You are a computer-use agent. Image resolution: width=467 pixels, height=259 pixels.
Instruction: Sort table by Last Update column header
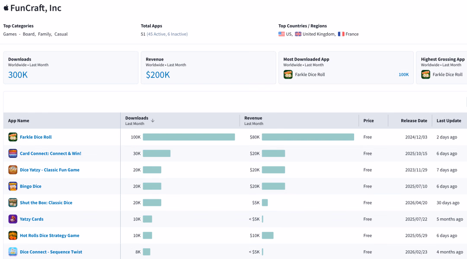(449, 121)
